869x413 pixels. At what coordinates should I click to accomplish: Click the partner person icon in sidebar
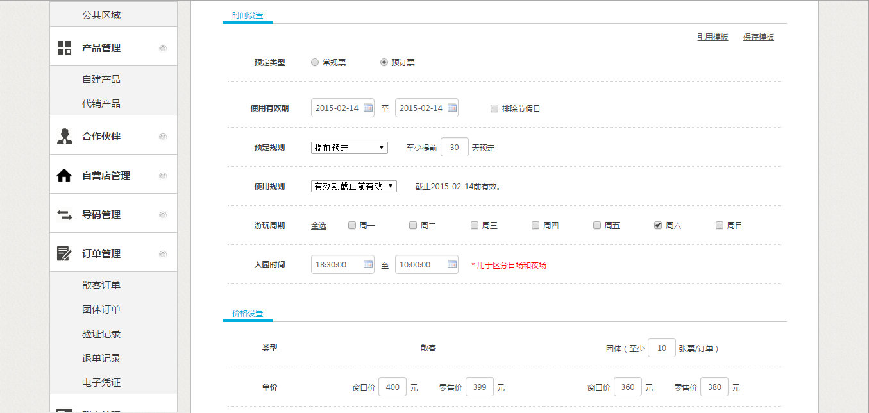point(64,136)
